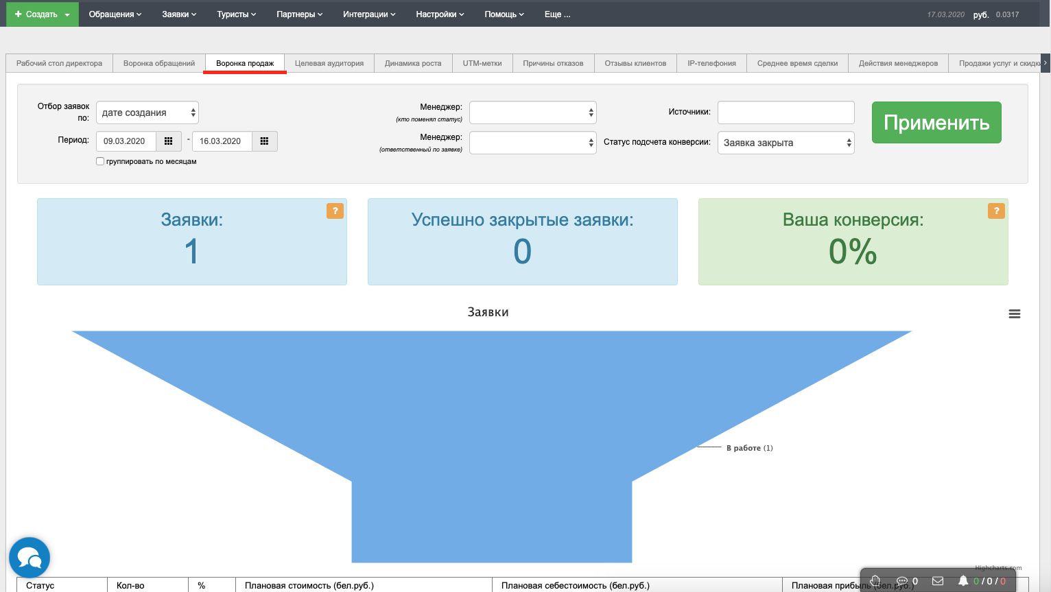1051x592 pixels.
Task: Open calendar picker for start date 09.03.2020
Action: 168,141
